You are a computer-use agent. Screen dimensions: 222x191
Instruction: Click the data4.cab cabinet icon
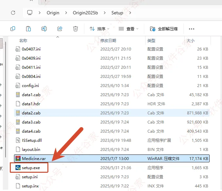tap(18, 131)
